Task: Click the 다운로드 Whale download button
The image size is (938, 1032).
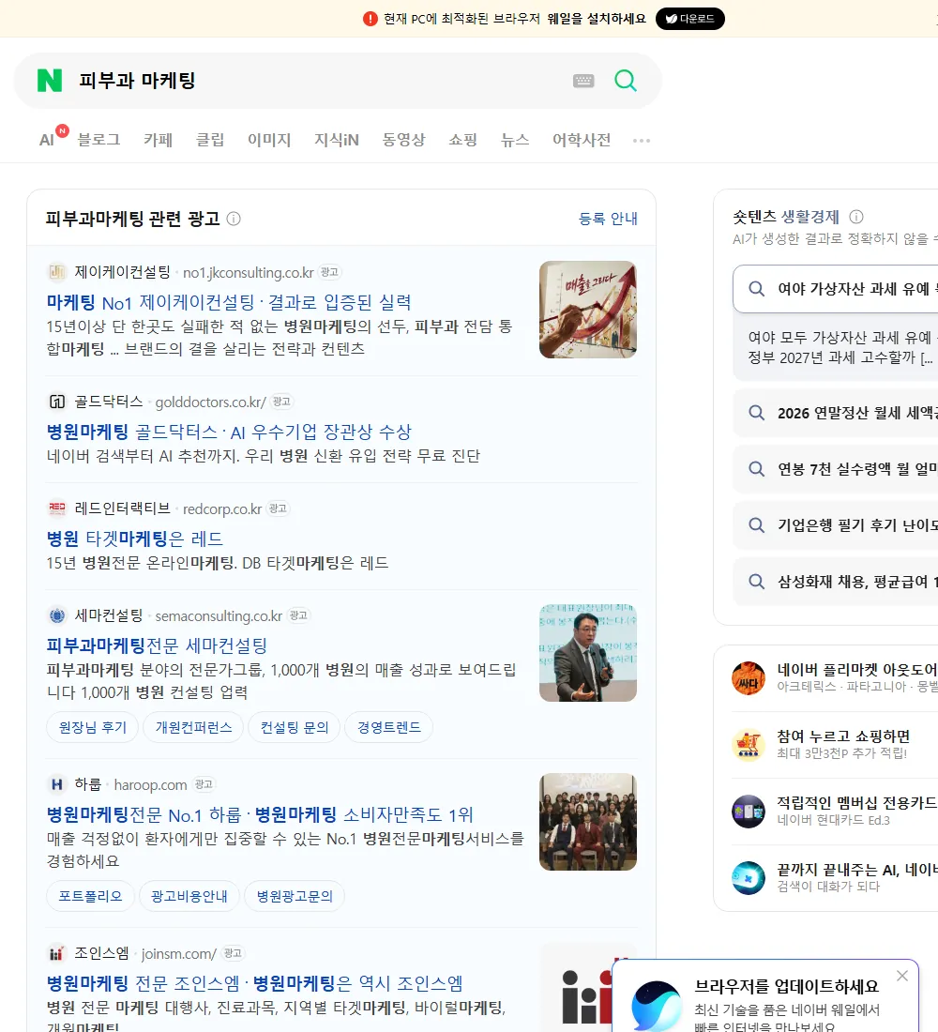Action: 689,19
